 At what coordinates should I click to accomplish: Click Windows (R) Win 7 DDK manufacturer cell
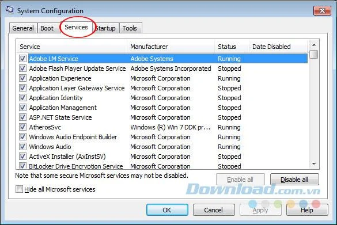tap(170, 127)
